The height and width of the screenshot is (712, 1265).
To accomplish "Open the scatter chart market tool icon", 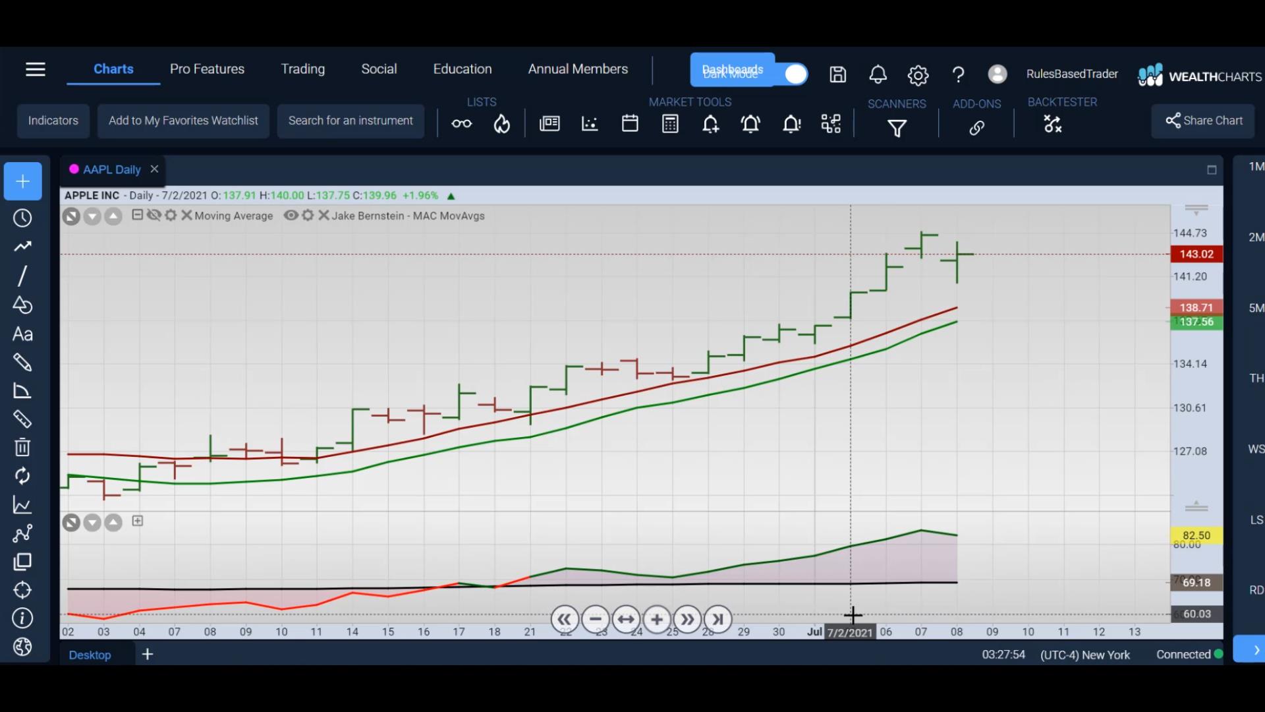I will pos(590,124).
